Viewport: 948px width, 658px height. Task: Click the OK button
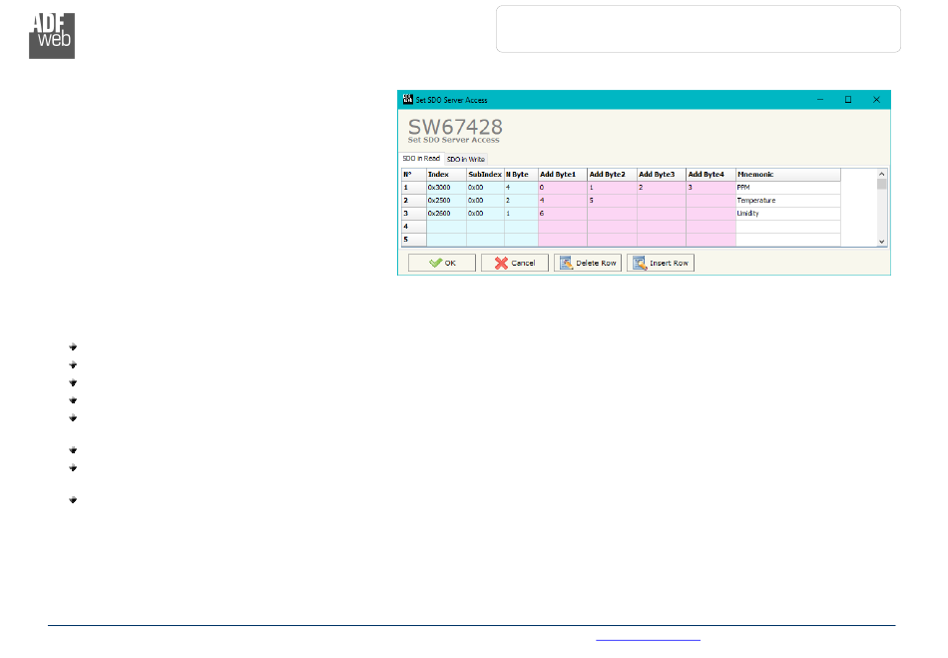click(442, 263)
